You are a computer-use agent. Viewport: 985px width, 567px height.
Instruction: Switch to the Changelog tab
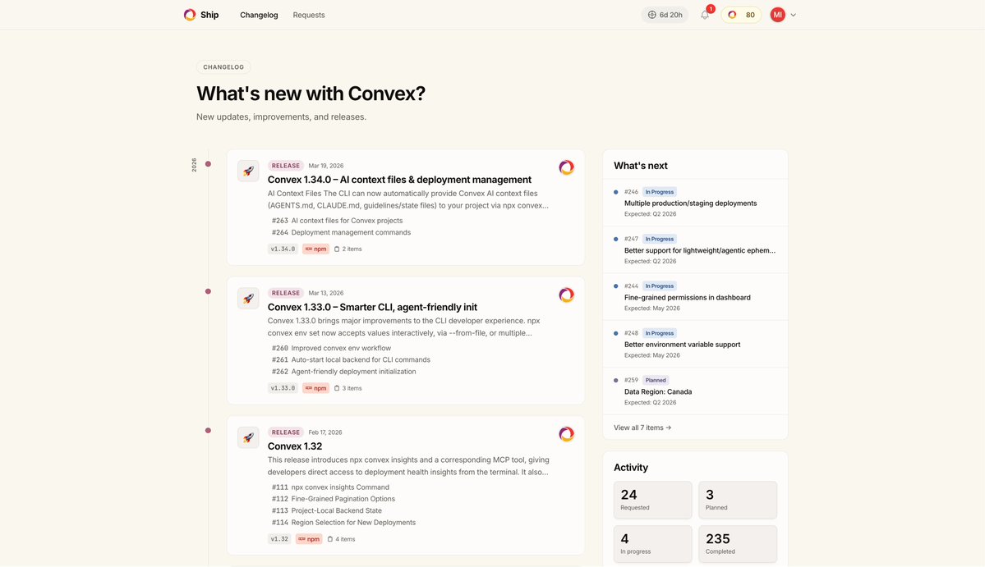(x=259, y=15)
